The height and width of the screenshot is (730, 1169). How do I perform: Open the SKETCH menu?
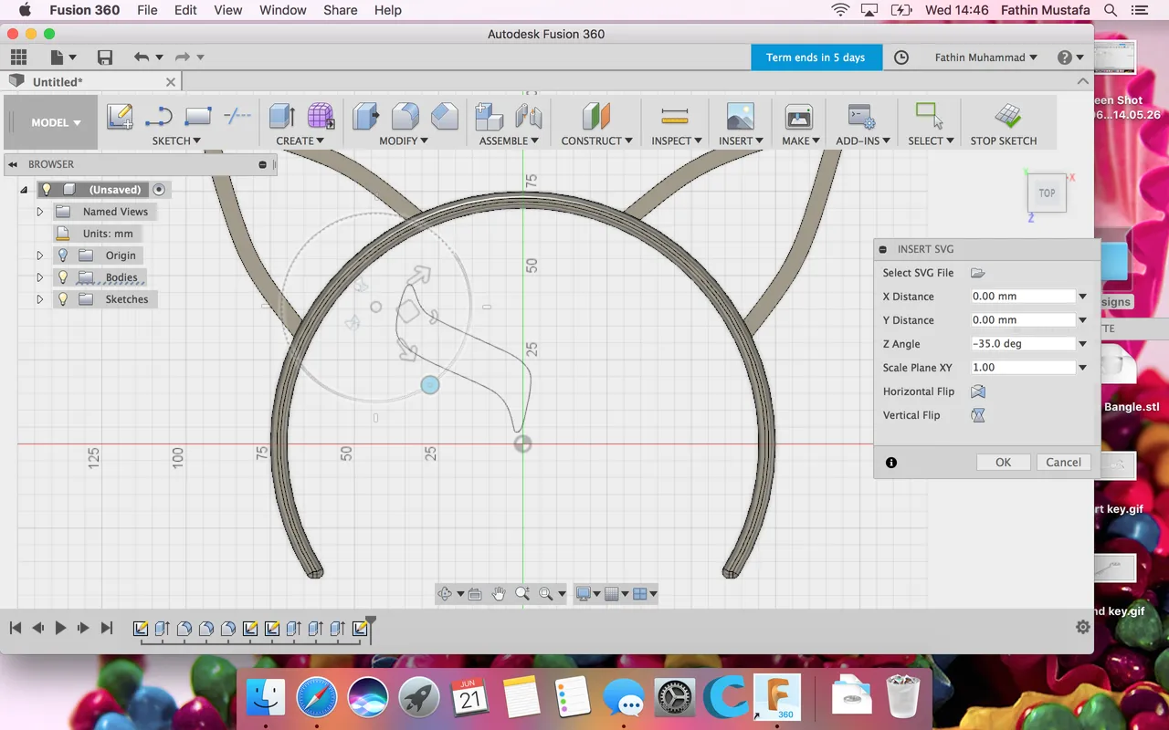[x=176, y=141]
